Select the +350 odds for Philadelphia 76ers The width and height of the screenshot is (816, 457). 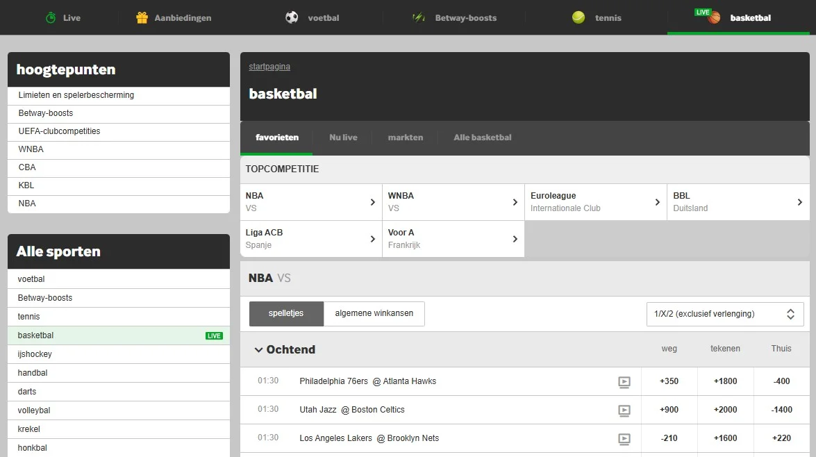669,381
